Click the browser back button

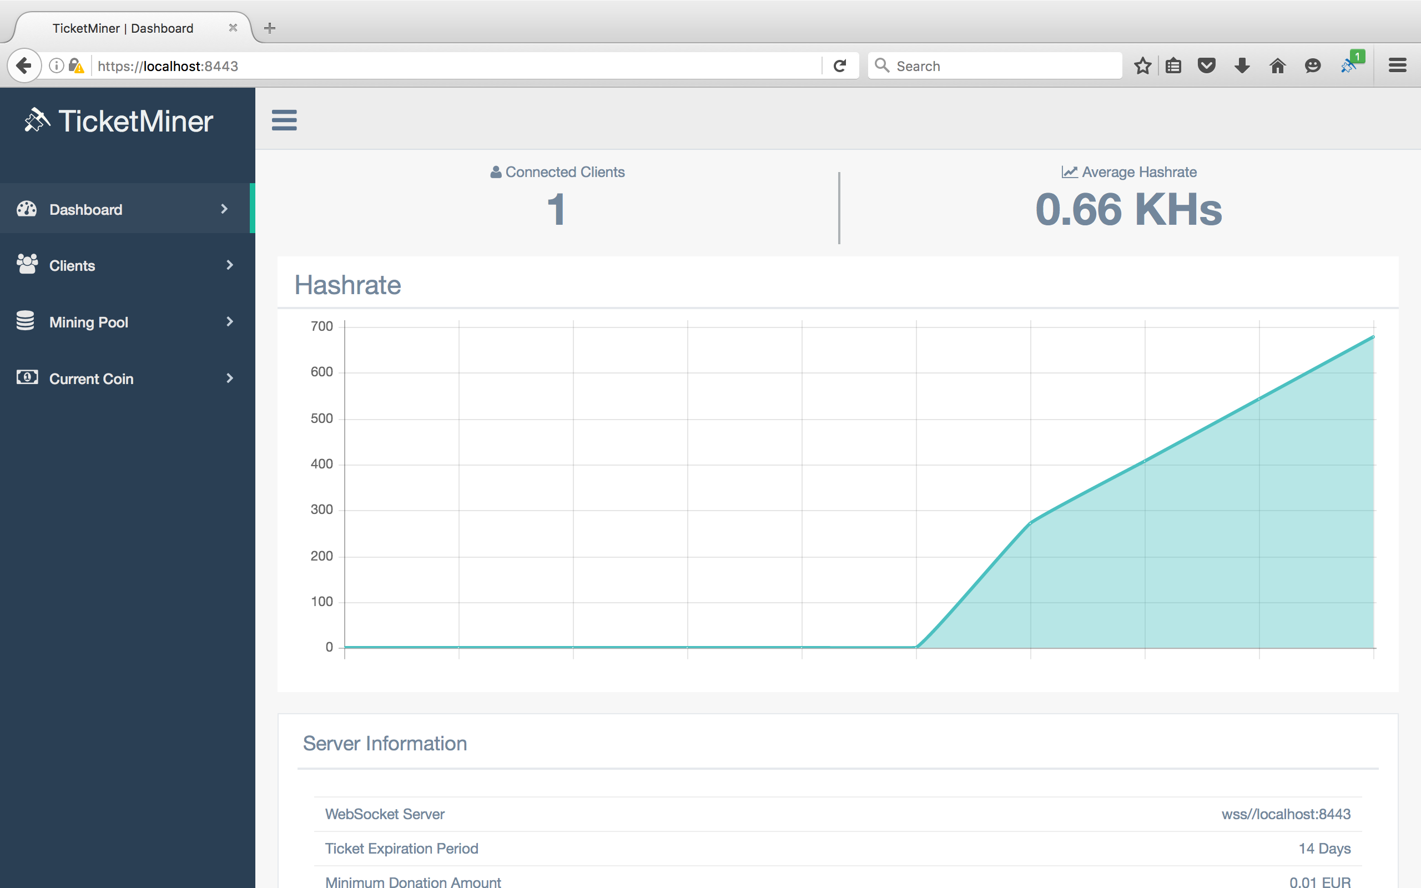coord(24,65)
